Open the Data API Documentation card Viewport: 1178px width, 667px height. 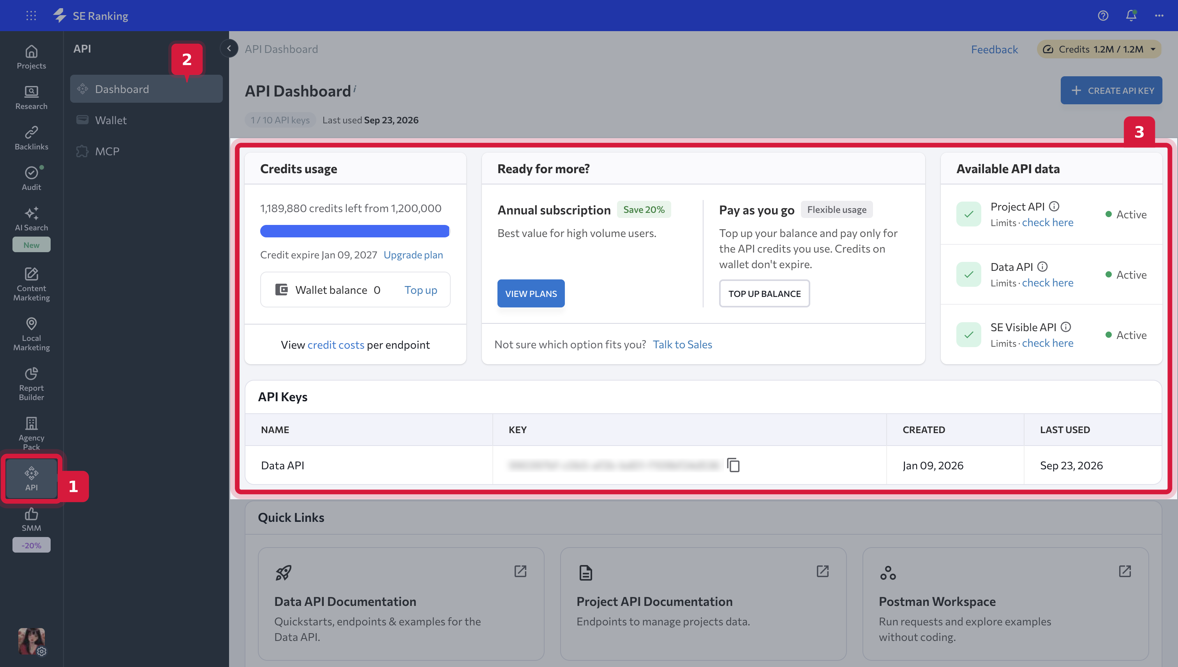(401, 604)
